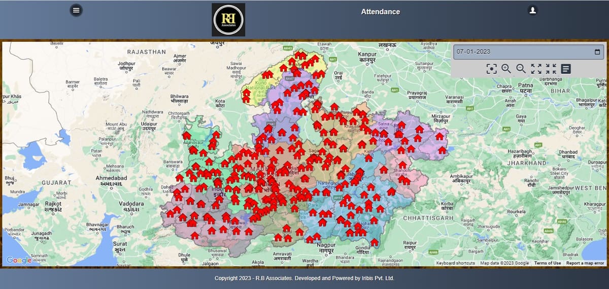Image resolution: width=609 pixels, height=289 pixels.
Task: Zoom in using magnifier plus icon
Action: click(x=506, y=69)
